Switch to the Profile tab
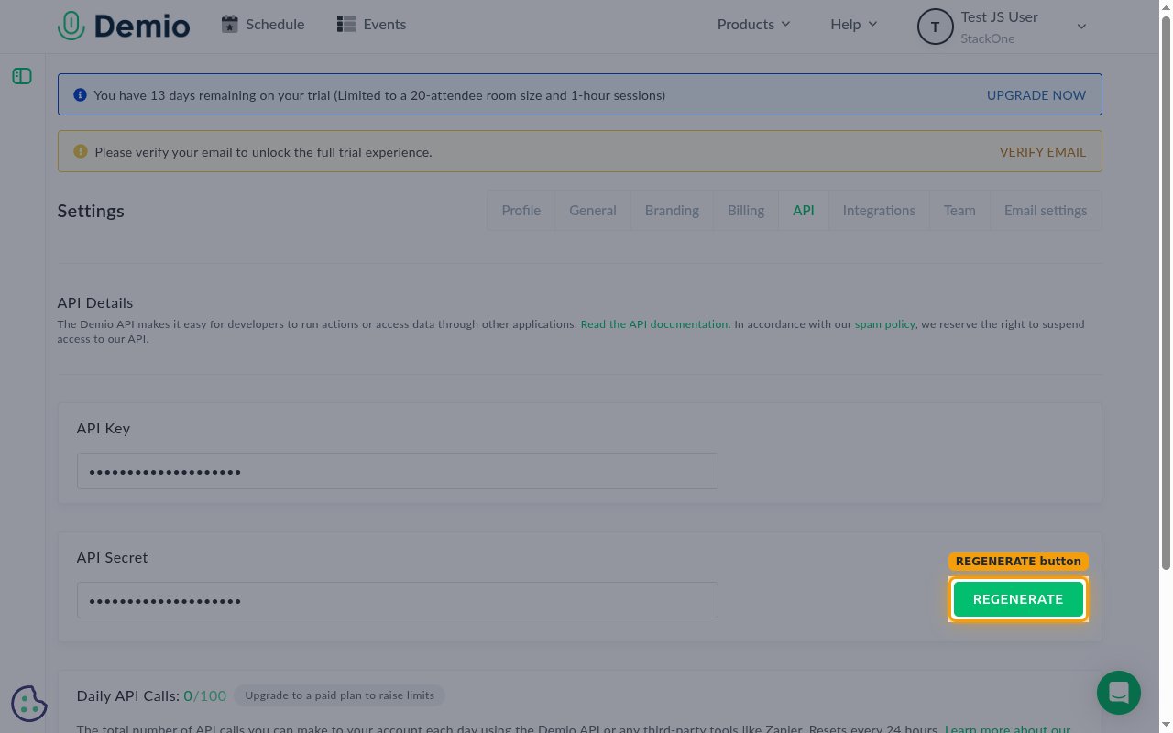Viewport: 1173px width, 733px height. coord(521,211)
